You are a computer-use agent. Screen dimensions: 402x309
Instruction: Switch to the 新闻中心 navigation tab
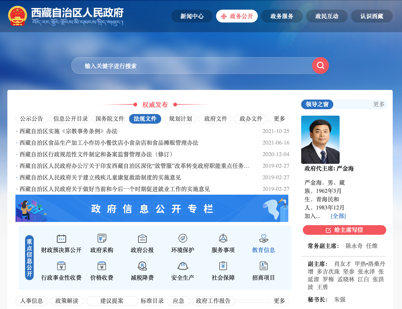click(x=192, y=16)
